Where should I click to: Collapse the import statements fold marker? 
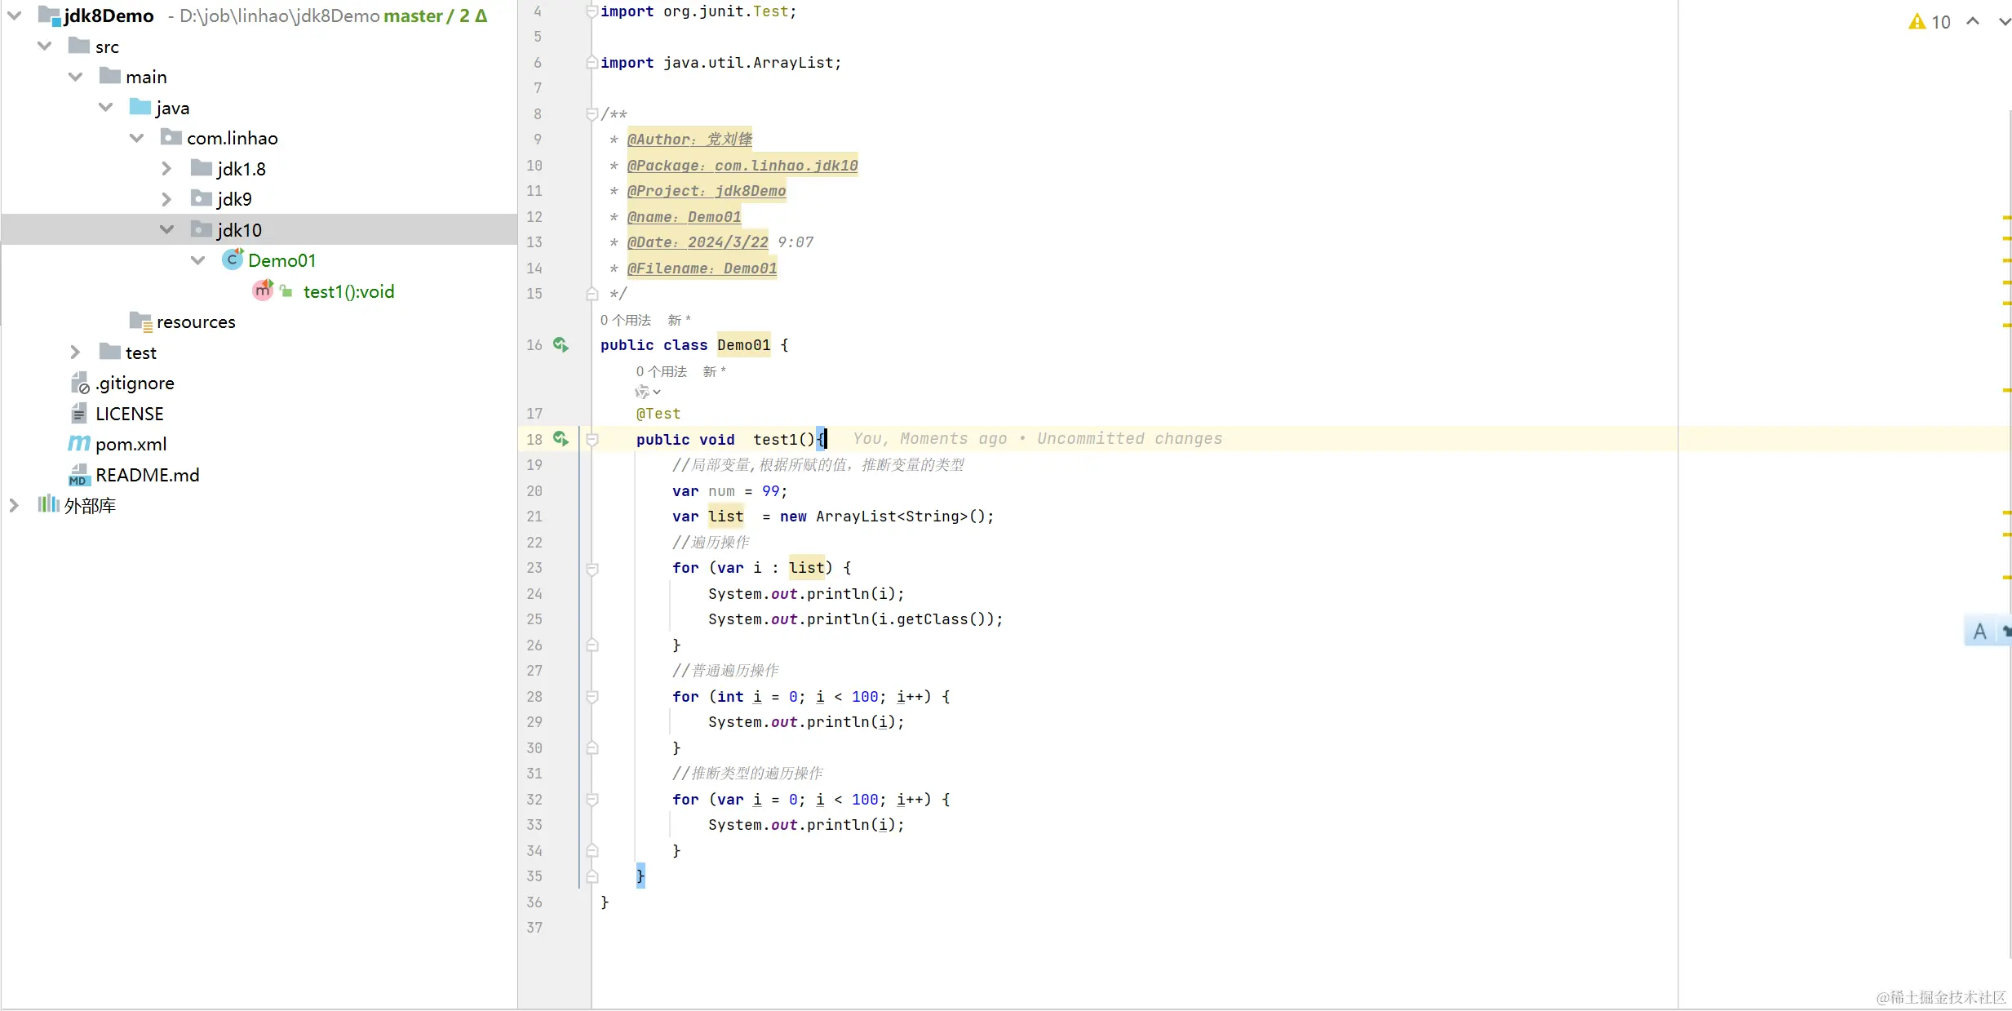592,11
